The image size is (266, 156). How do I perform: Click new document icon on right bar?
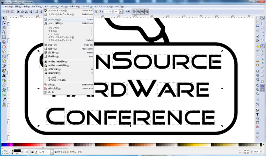click(257, 18)
